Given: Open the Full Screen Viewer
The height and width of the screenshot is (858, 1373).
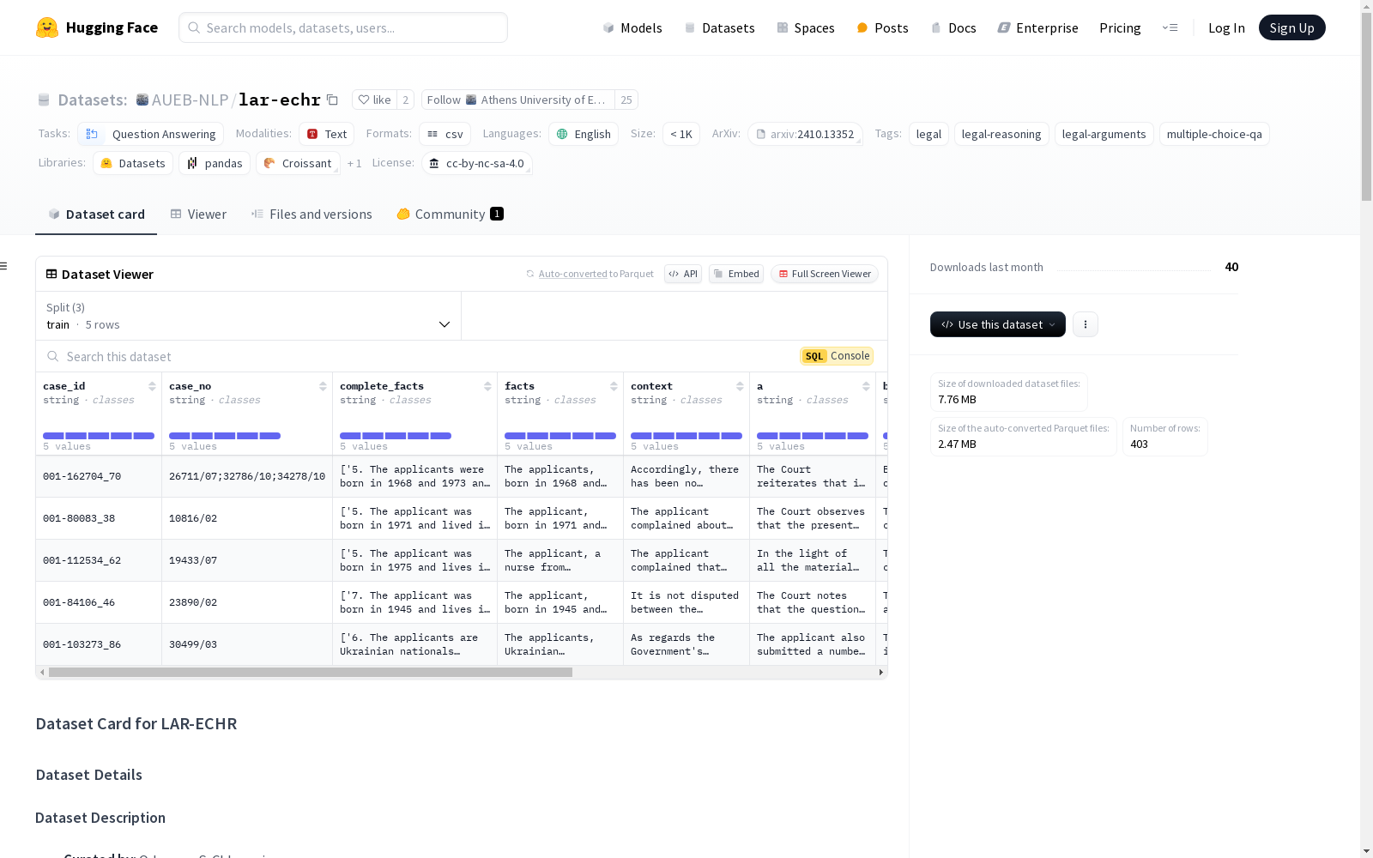Looking at the screenshot, I should coord(825,274).
